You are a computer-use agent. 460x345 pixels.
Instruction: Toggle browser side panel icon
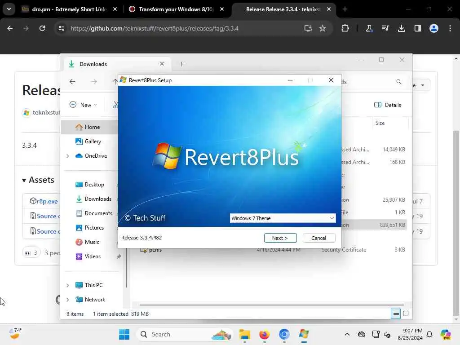click(417, 28)
